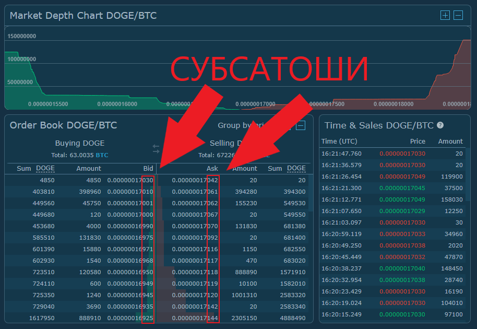
Task: Select bid price 0.0000016971
Action: 130,249
